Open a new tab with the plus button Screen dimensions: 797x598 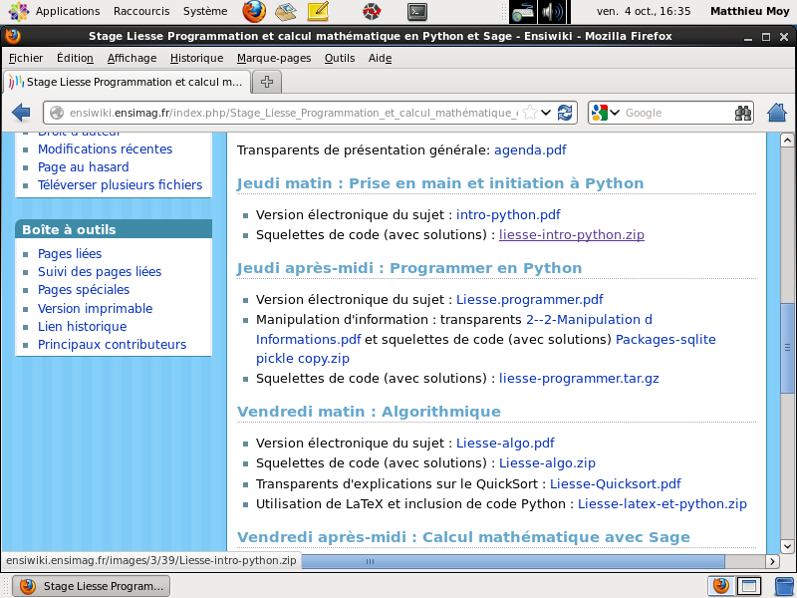click(x=267, y=82)
